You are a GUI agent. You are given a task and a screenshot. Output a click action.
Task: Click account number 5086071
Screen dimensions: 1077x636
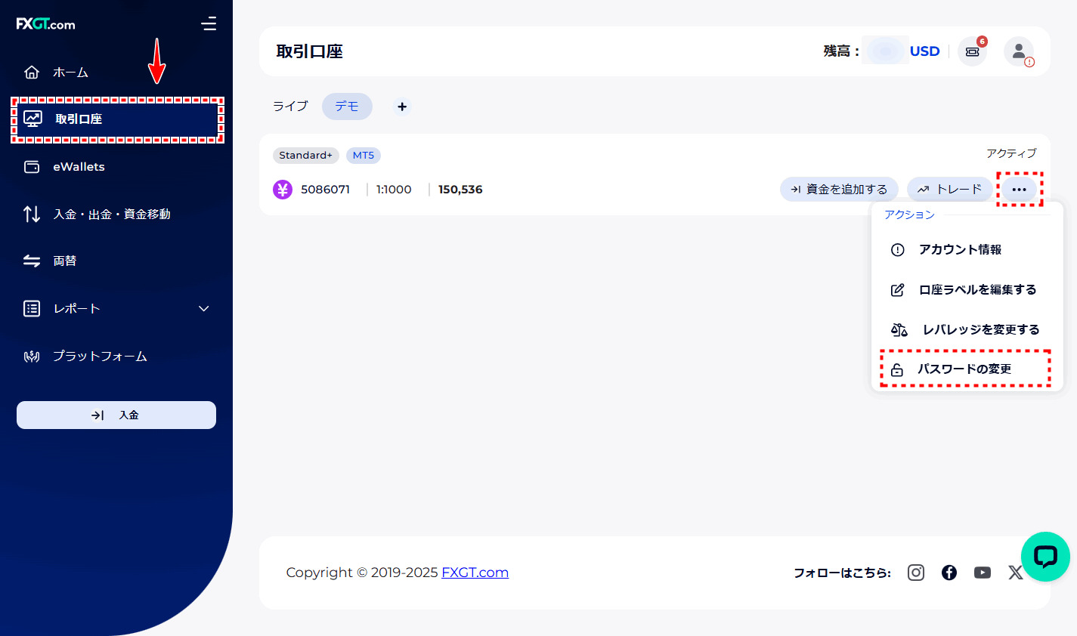[x=325, y=190]
